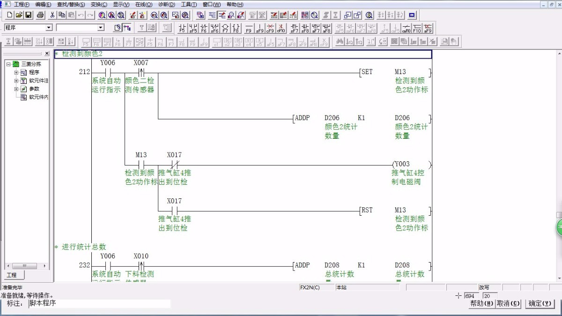The height and width of the screenshot is (316, 562).
Task: Click the 确定(Y) button
Action: [540, 303]
